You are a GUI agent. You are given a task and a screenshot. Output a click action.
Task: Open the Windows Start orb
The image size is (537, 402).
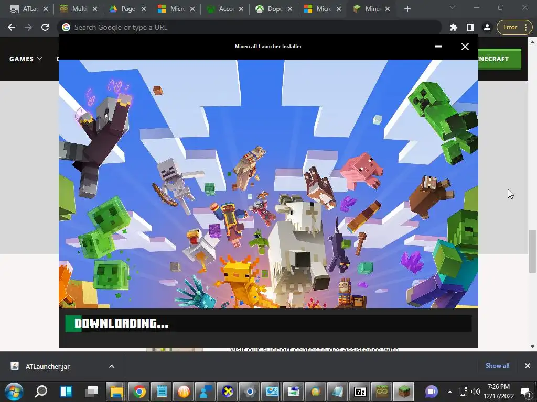(x=14, y=392)
